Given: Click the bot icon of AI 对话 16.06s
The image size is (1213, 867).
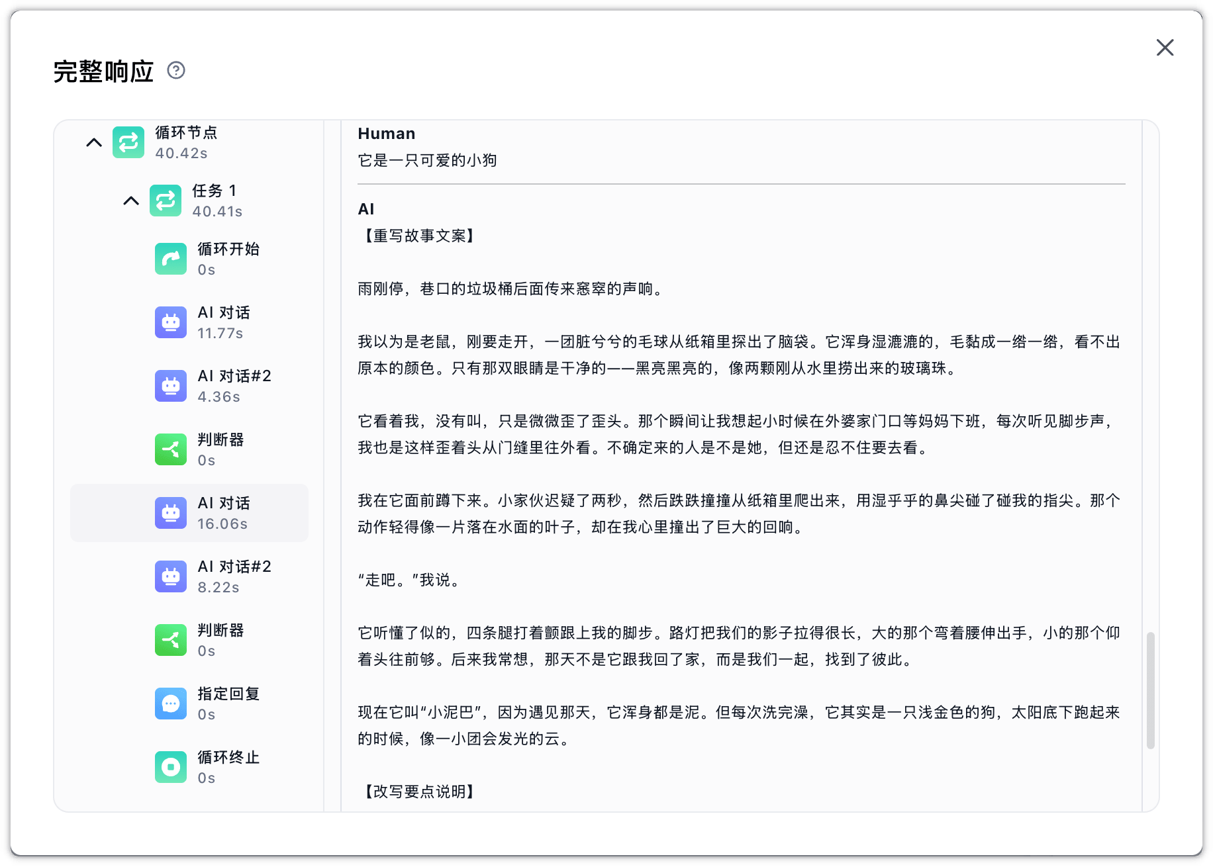Looking at the screenshot, I should pos(171,513).
